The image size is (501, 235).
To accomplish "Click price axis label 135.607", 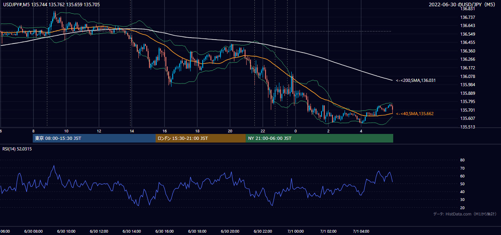I will [x=467, y=118].
